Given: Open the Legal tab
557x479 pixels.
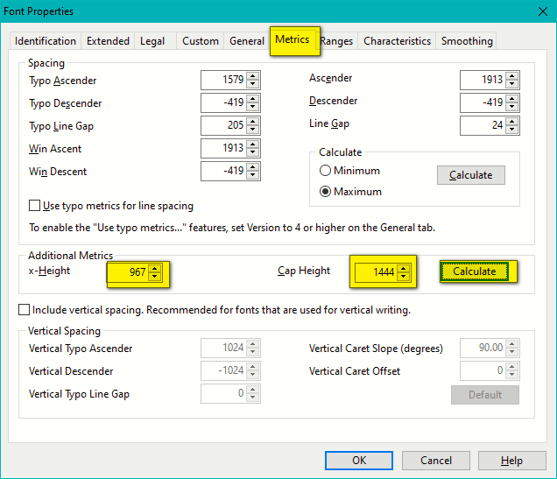Looking at the screenshot, I should (x=152, y=41).
